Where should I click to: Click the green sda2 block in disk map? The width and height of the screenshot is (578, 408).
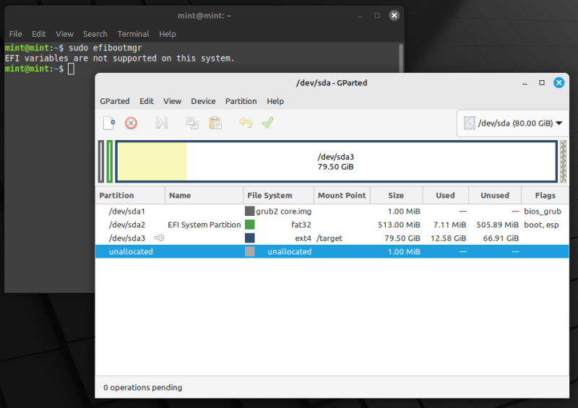pyautogui.click(x=110, y=162)
